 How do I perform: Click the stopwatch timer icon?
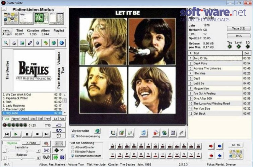[59, 136]
